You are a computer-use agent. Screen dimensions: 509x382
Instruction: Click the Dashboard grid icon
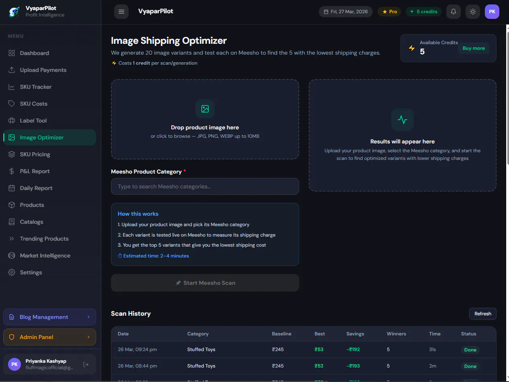coord(12,53)
